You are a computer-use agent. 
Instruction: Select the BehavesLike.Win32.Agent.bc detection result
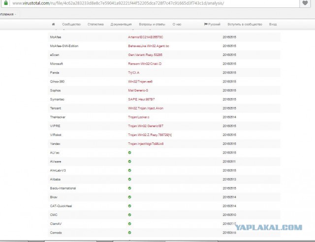tap(149, 46)
